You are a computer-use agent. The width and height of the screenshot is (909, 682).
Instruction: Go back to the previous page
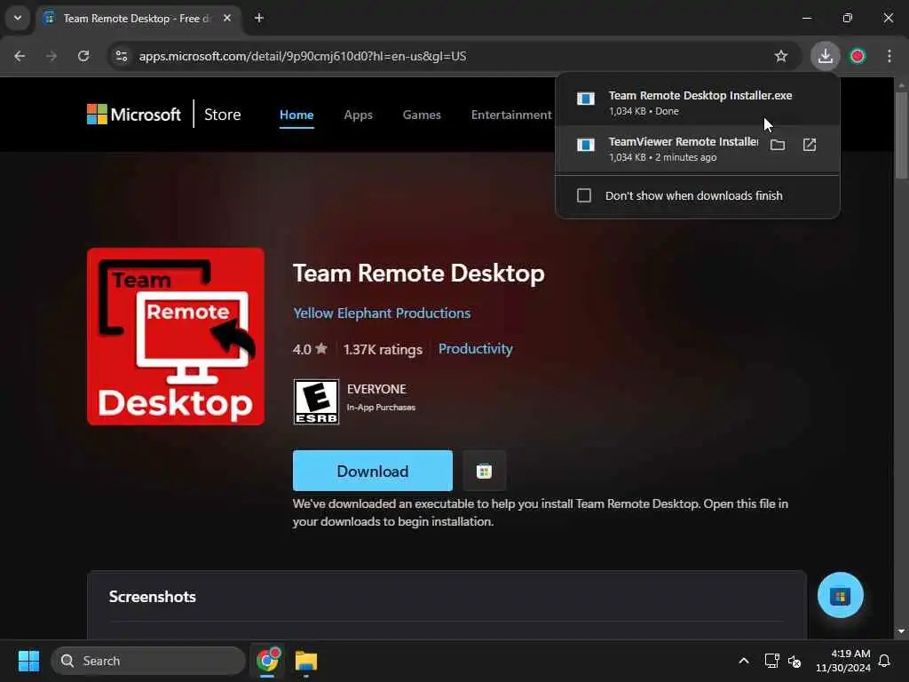pyautogui.click(x=20, y=56)
